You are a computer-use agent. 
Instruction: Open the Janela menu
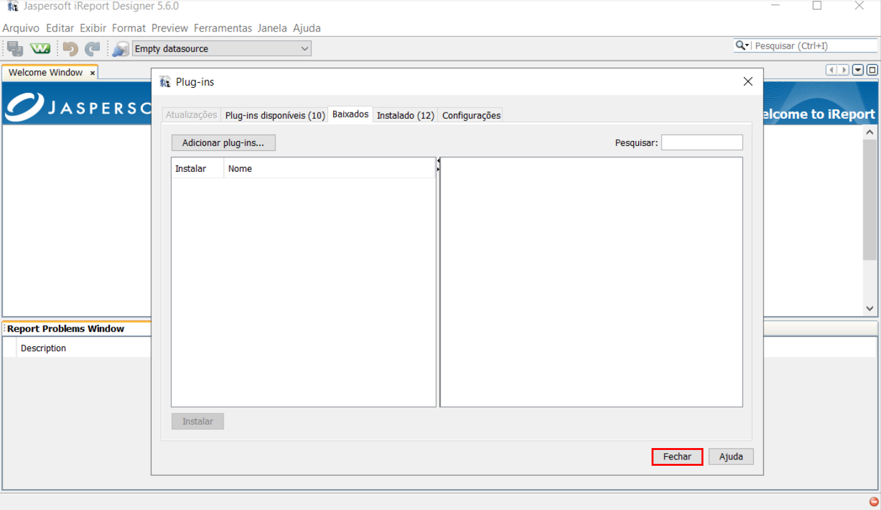coord(272,28)
